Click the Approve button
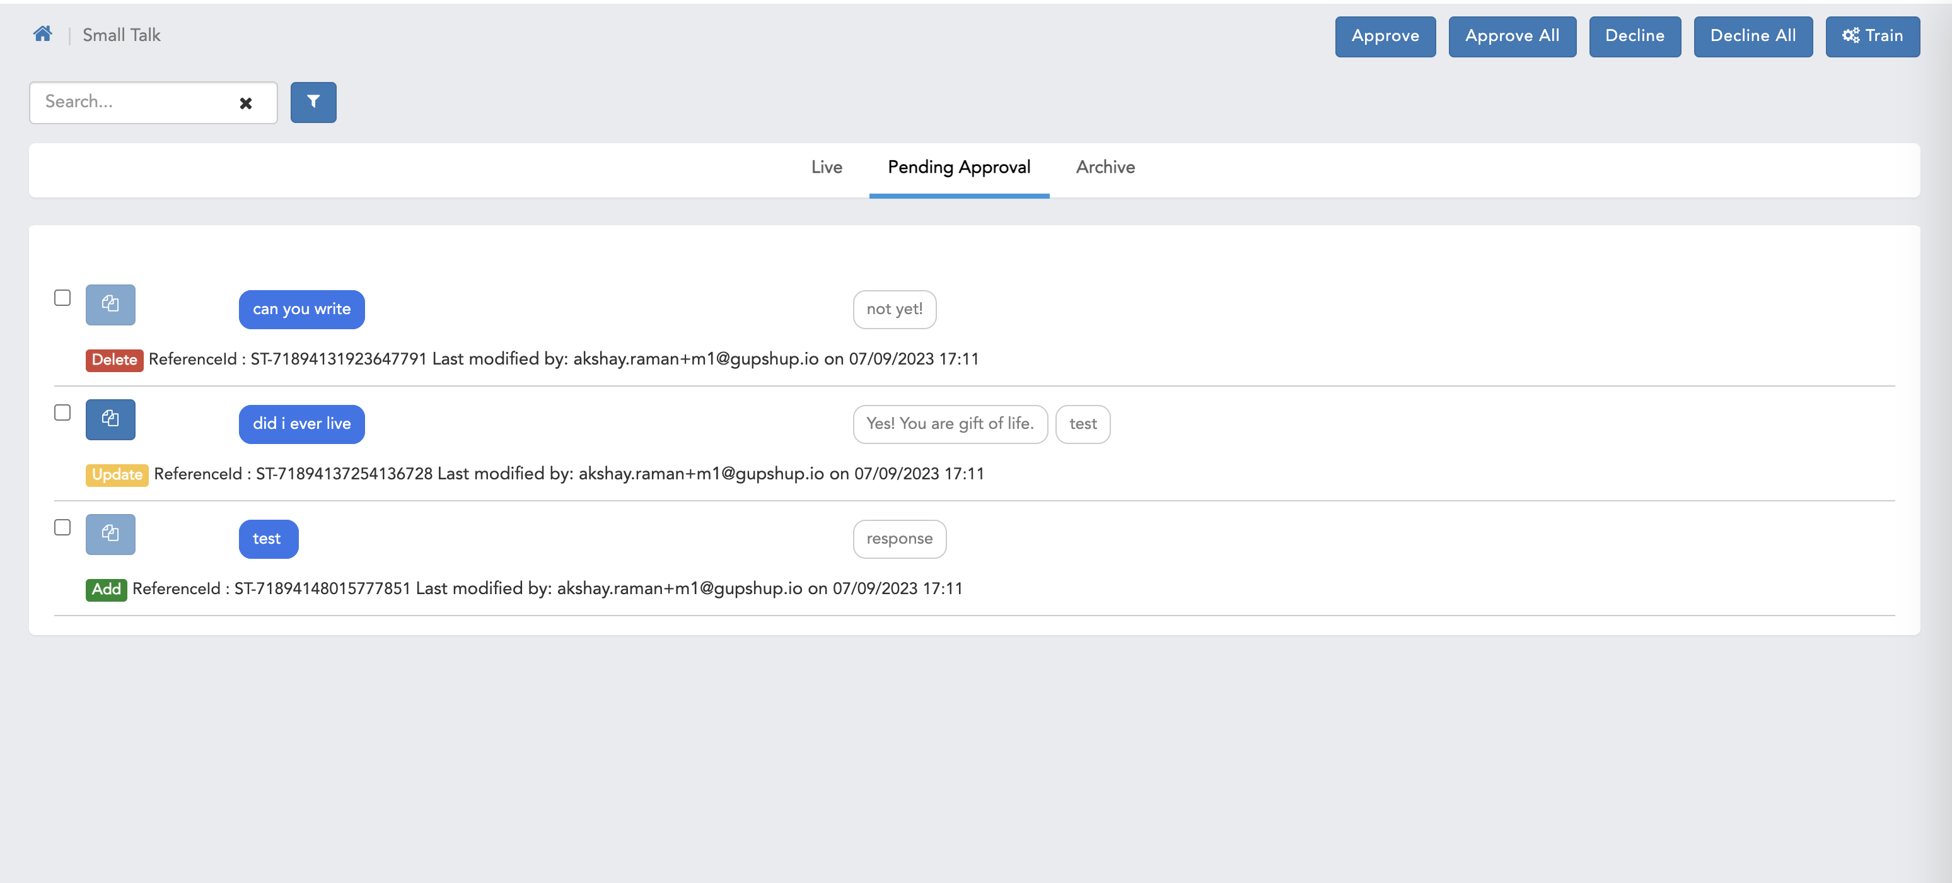This screenshot has height=883, width=1952. pos(1386,35)
